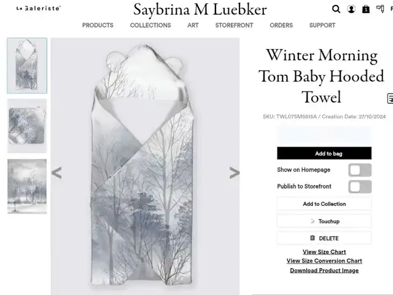Open the PRODUCTS menu
The height and width of the screenshot is (295, 393).
(98, 25)
